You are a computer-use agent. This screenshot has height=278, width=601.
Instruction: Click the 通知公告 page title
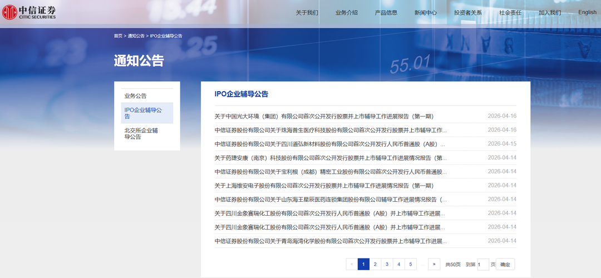tap(139, 61)
